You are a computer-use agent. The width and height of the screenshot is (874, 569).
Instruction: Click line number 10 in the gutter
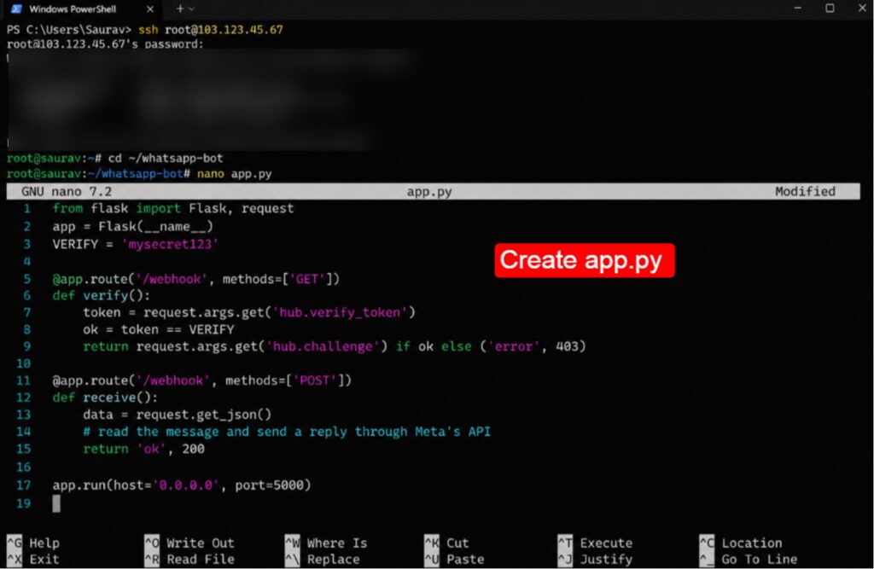click(x=23, y=363)
